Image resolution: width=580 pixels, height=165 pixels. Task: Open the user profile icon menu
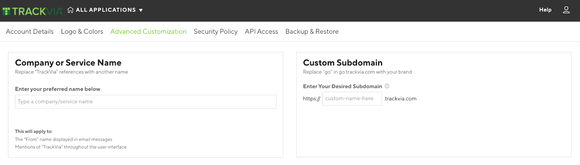pos(566,10)
